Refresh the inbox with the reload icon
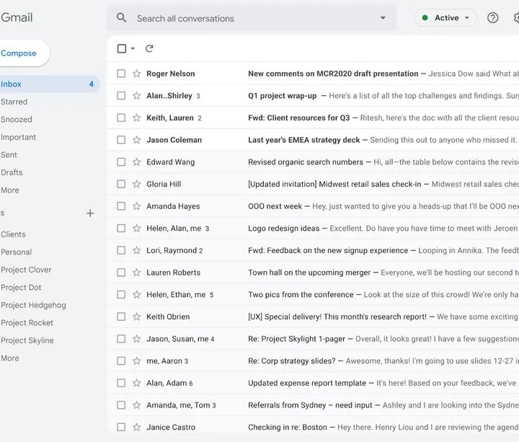The image size is (519, 442). tap(149, 48)
